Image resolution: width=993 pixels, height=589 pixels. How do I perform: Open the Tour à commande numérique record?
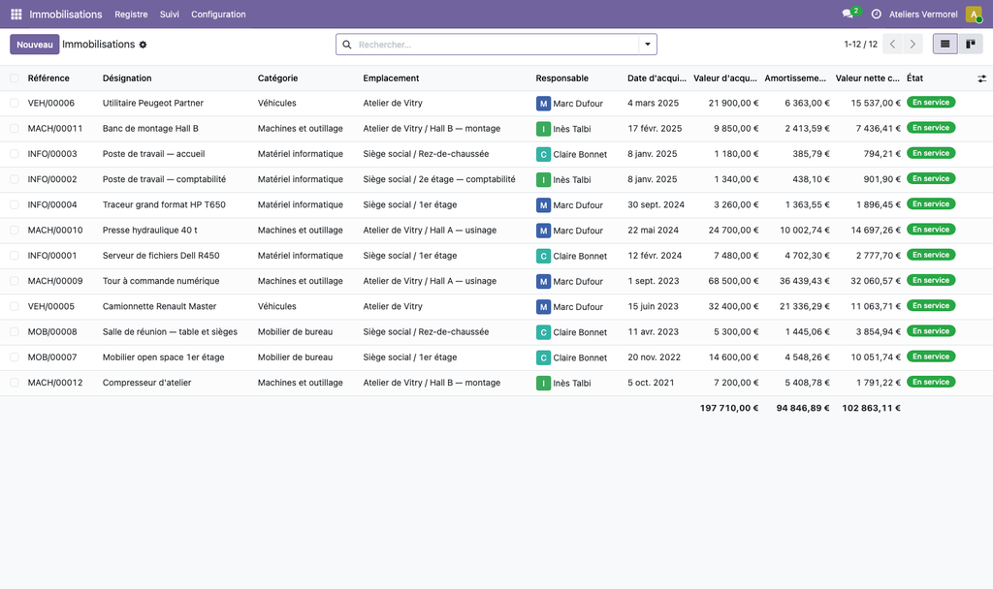161,281
